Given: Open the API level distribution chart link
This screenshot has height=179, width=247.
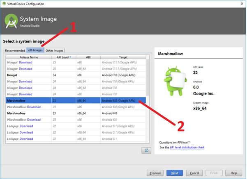Looking at the screenshot, I should 187,147.
